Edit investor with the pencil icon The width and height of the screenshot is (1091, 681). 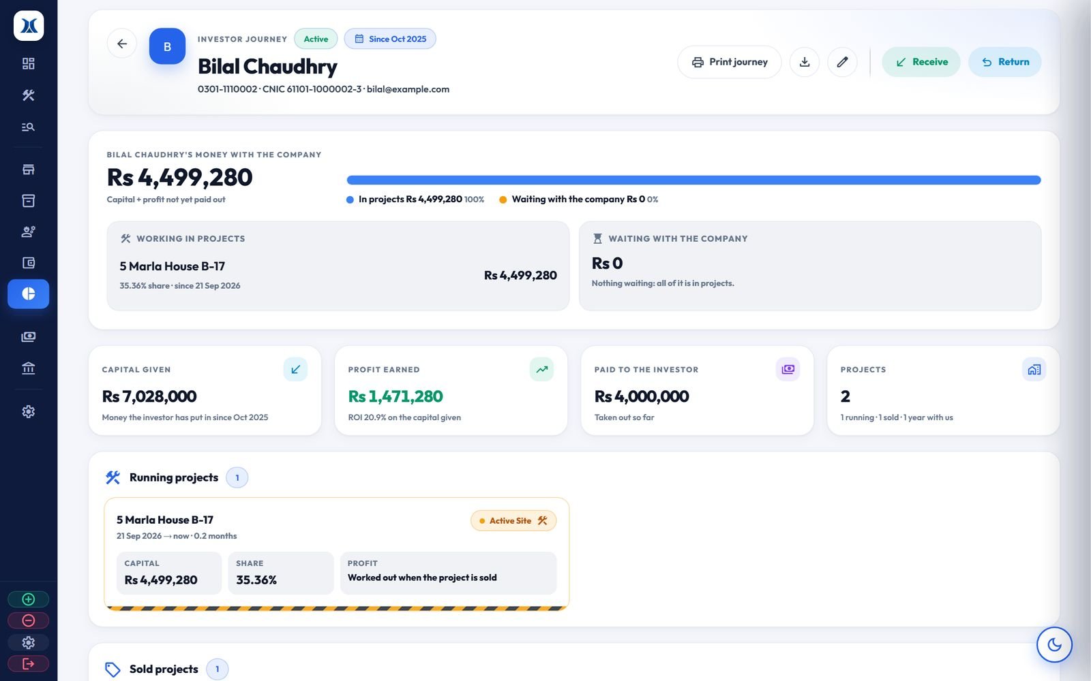tap(842, 62)
